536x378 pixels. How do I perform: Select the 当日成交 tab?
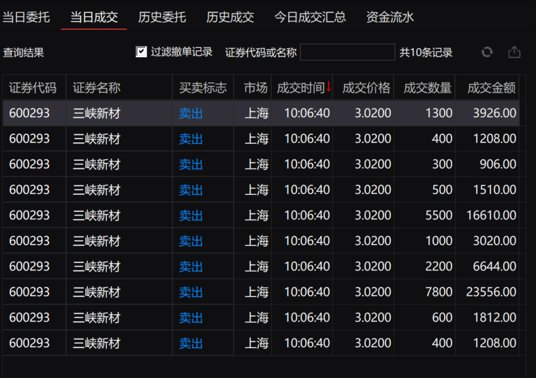[x=94, y=17]
